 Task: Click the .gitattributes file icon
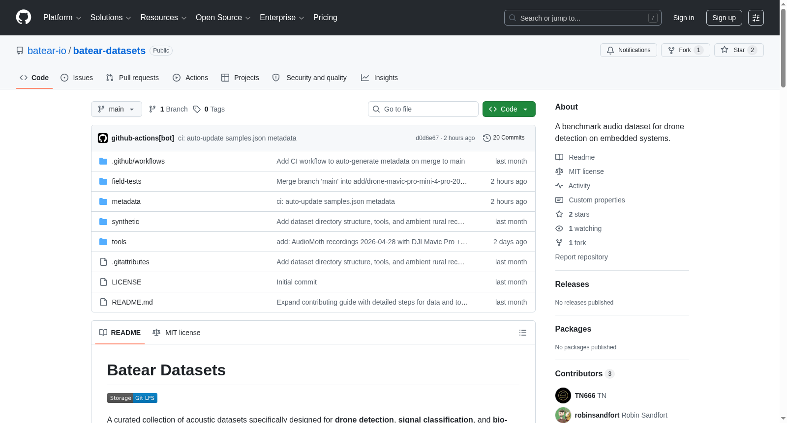click(x=103, y=262)
